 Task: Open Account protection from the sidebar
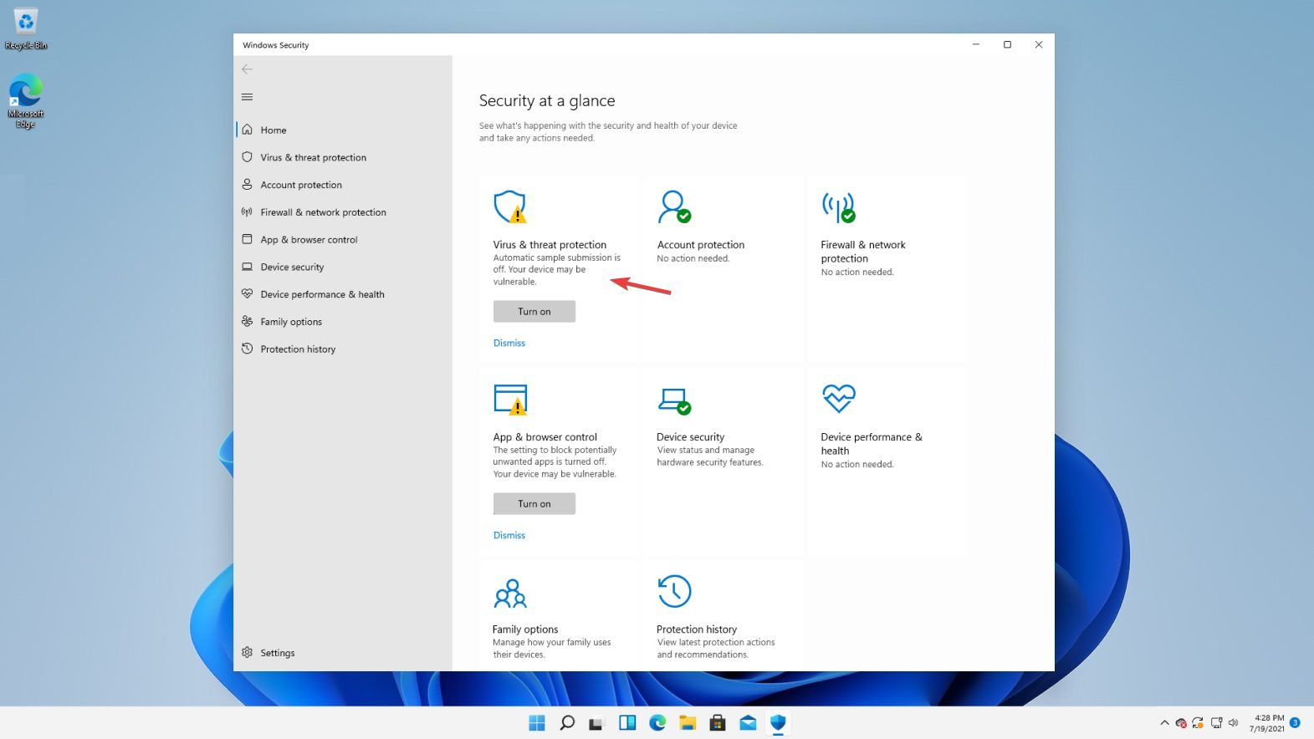(x=343, y=185)
